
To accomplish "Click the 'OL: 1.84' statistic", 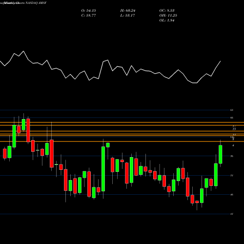I will (167, 20).
